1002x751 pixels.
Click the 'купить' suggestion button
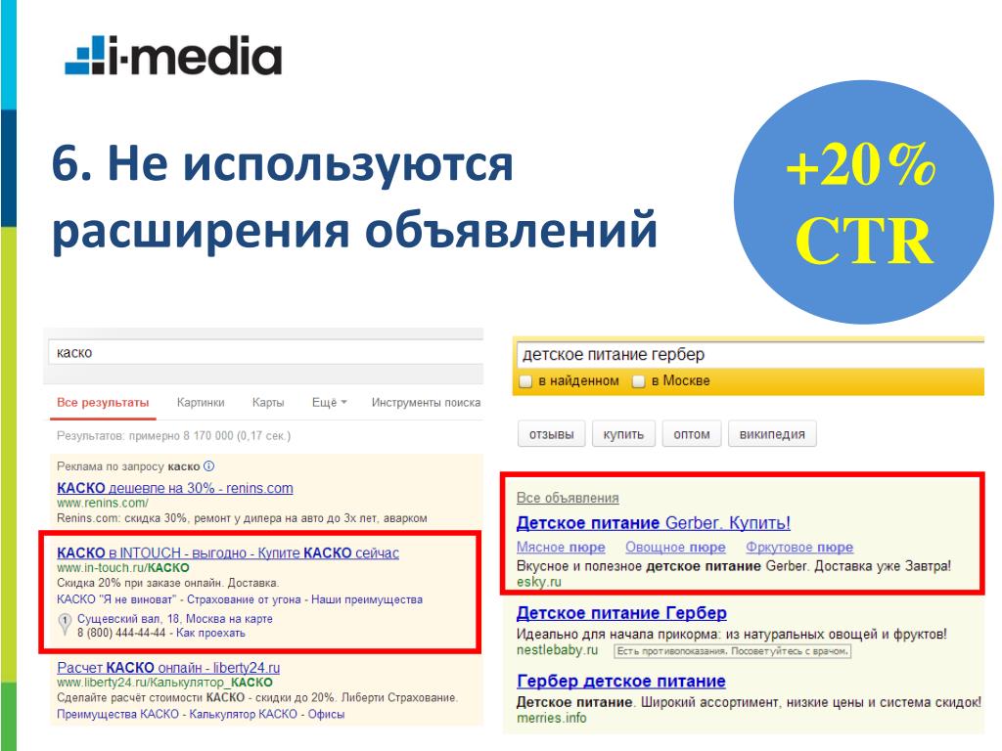pos(623,434)
